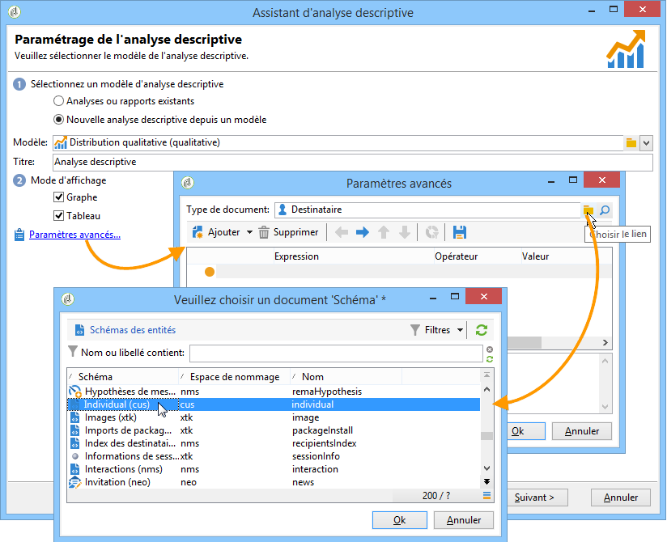Click the move up arrow icon
667x542 pixels.
point(383,232)
